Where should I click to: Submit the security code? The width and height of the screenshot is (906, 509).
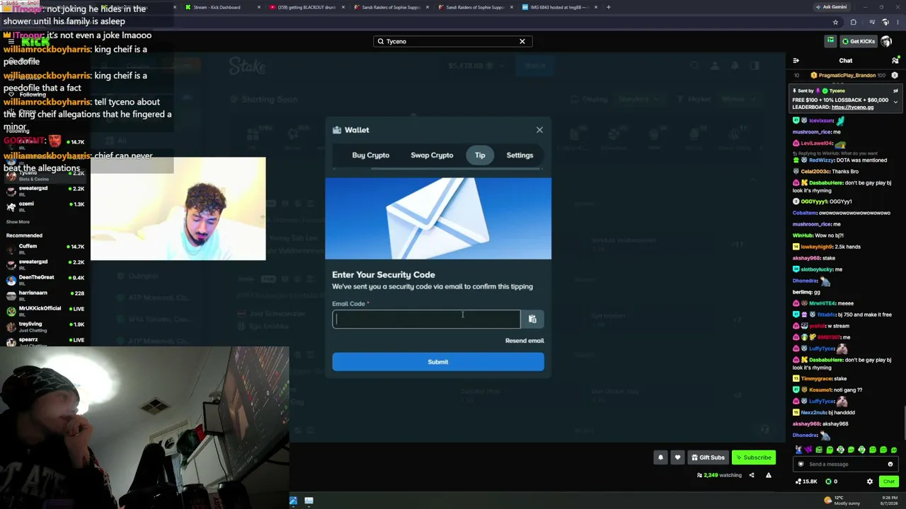click(438, 362)
